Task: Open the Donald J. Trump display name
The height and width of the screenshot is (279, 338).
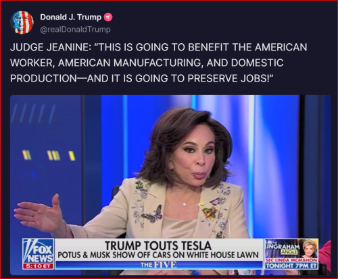Action: [x=71, y=17]
